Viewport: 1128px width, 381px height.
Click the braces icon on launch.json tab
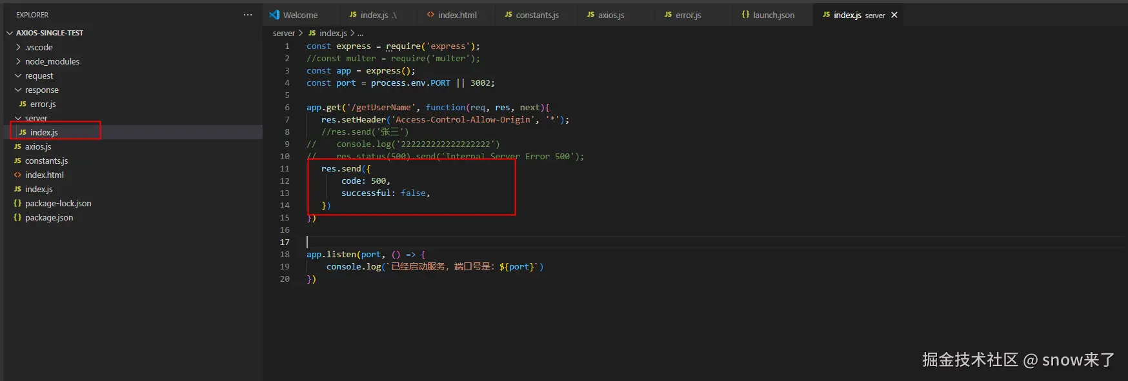745,15
